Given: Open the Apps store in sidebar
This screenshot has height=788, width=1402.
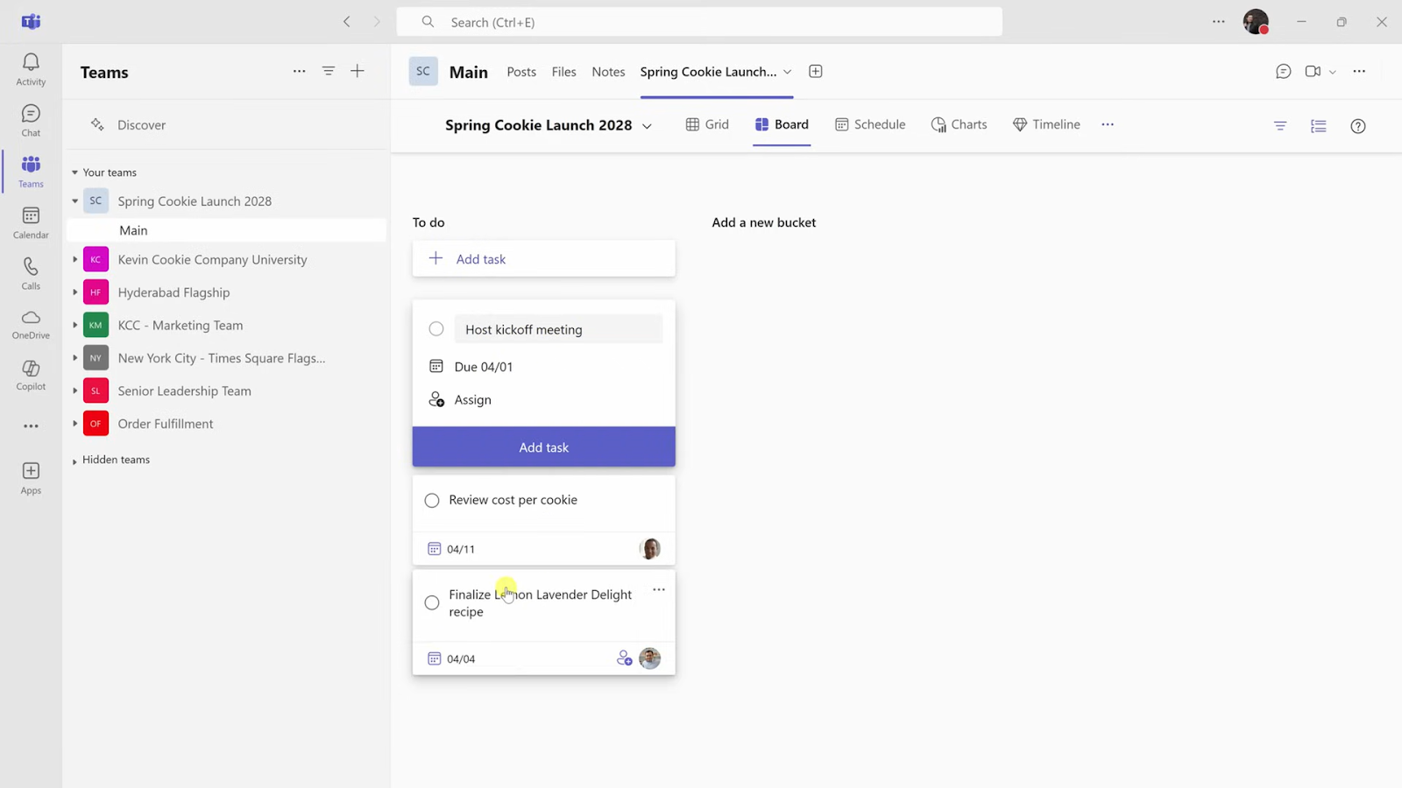Looking at the screenshot, I should (31, 478).
